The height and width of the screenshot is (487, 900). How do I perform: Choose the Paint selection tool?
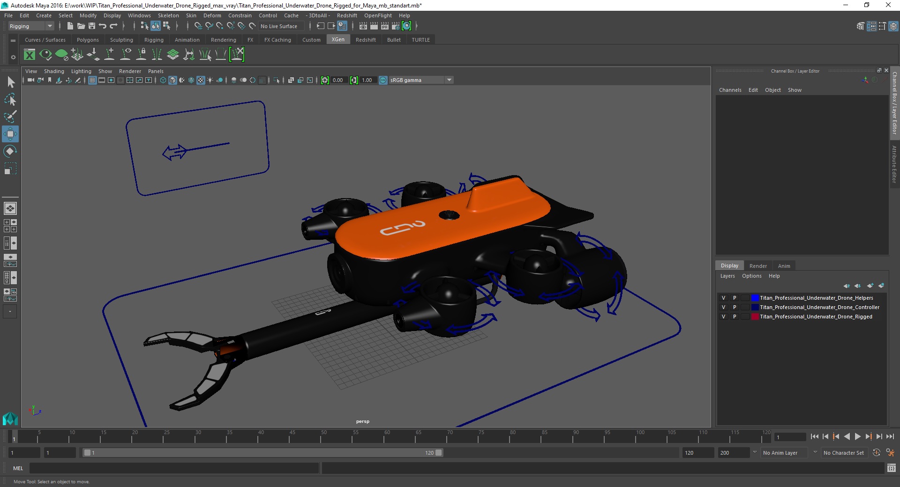pos(10,117)
